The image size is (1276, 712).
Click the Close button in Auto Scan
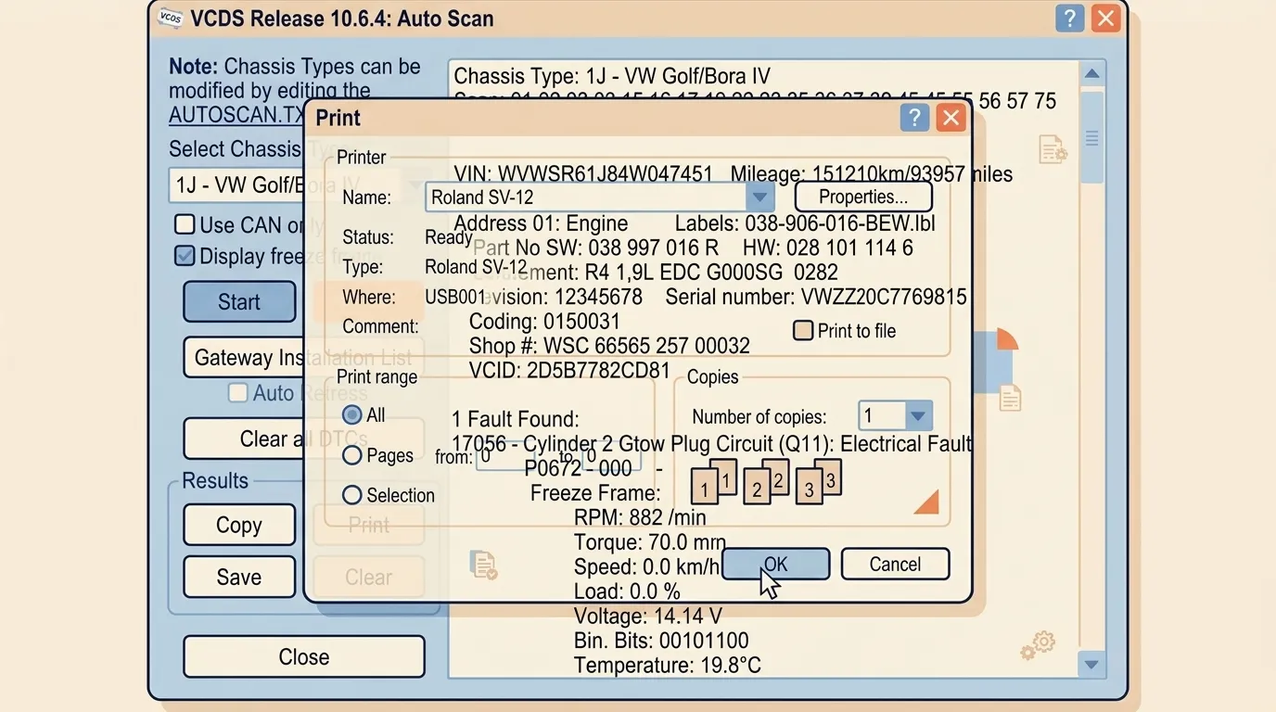[x=304, y=656]
